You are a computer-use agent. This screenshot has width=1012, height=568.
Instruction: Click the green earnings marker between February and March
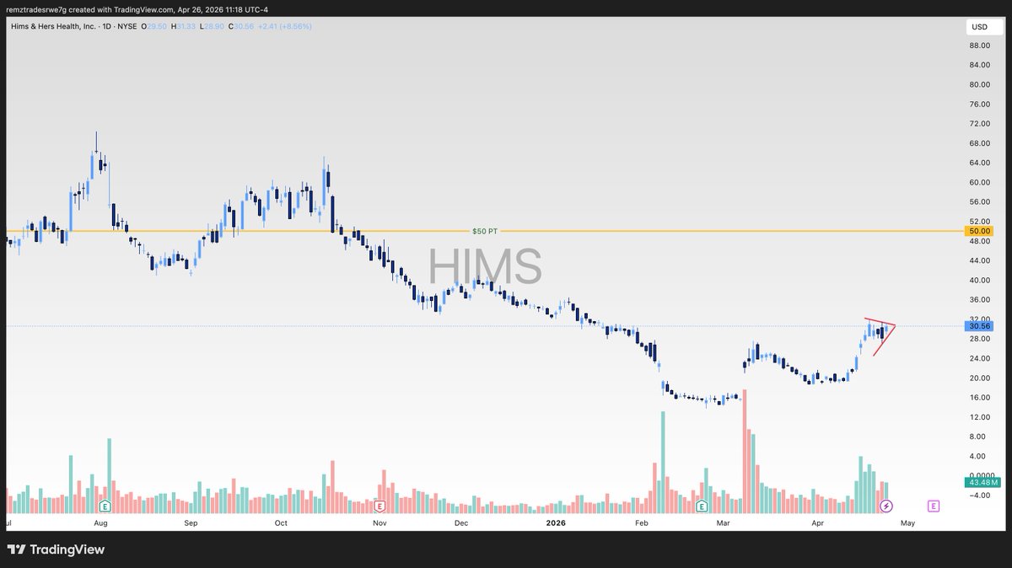[702, 506]
